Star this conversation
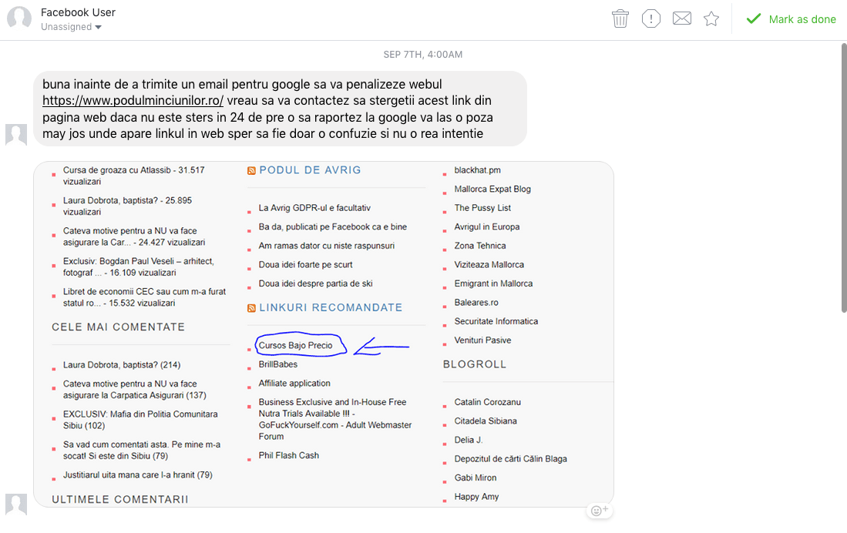The height and width of the screenshot is (533, 847). pyautogui.click(x=711, y=19)
